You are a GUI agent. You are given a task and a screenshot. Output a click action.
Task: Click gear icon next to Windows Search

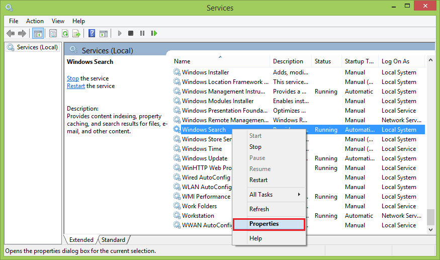(x=177, y=129)
